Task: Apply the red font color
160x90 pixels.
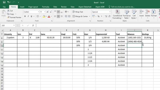Action: [x=49, y=16]
